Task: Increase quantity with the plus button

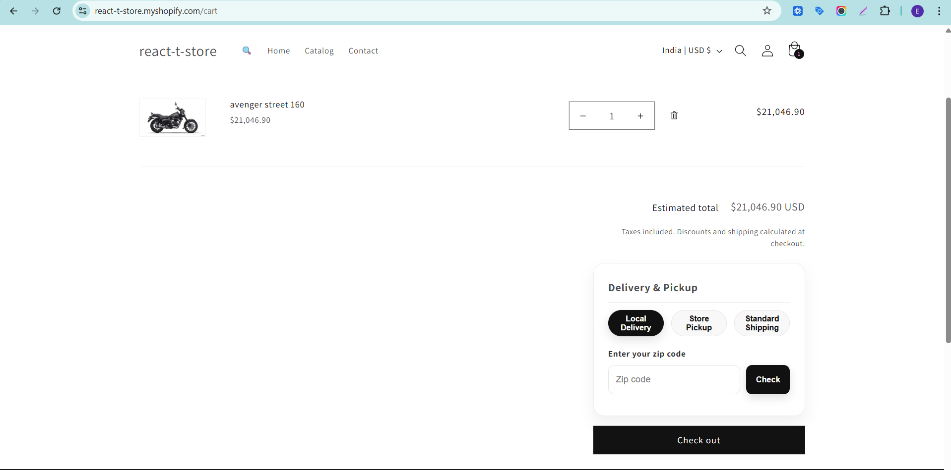Action: point(640,116)
